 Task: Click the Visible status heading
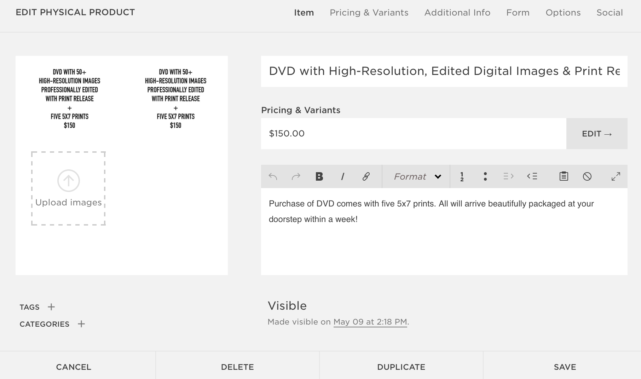pyautogui.click(x=287, y=306)
